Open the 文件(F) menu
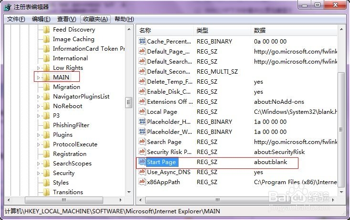 (16, 19)
